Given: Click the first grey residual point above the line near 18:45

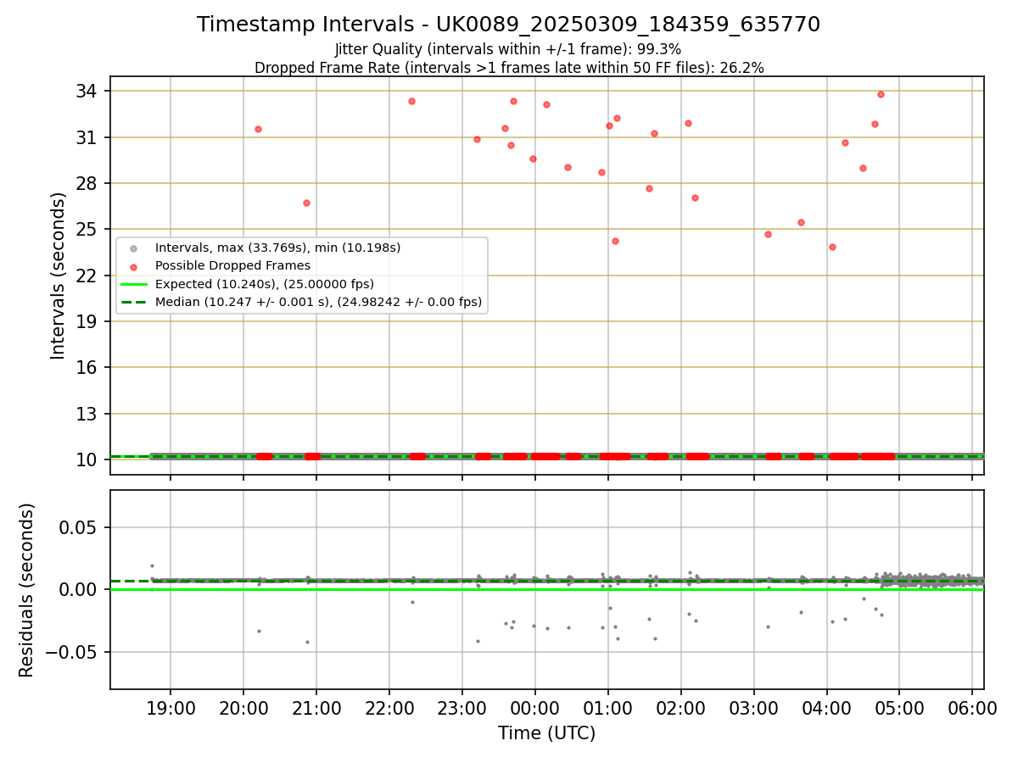Looking at the screenshot, I should pos(152,565).
